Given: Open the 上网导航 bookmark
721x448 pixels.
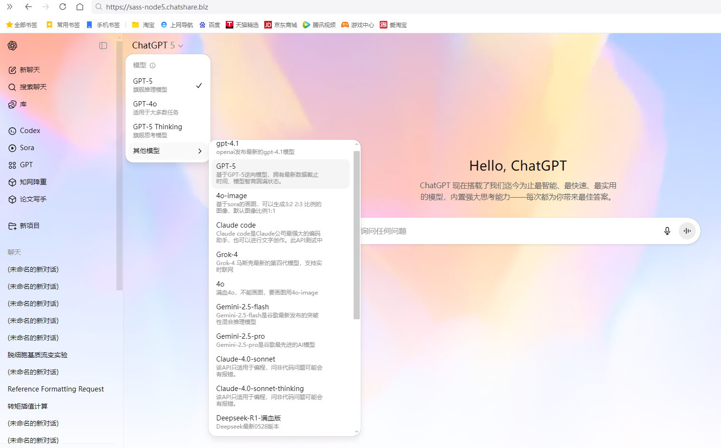Looking at the screenshot, I should pos(177,25).
